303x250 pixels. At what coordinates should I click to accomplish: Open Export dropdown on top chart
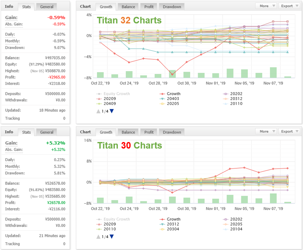tap(289, 6)
